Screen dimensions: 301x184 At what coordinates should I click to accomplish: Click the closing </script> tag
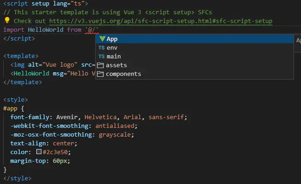(x=19, y=39)
